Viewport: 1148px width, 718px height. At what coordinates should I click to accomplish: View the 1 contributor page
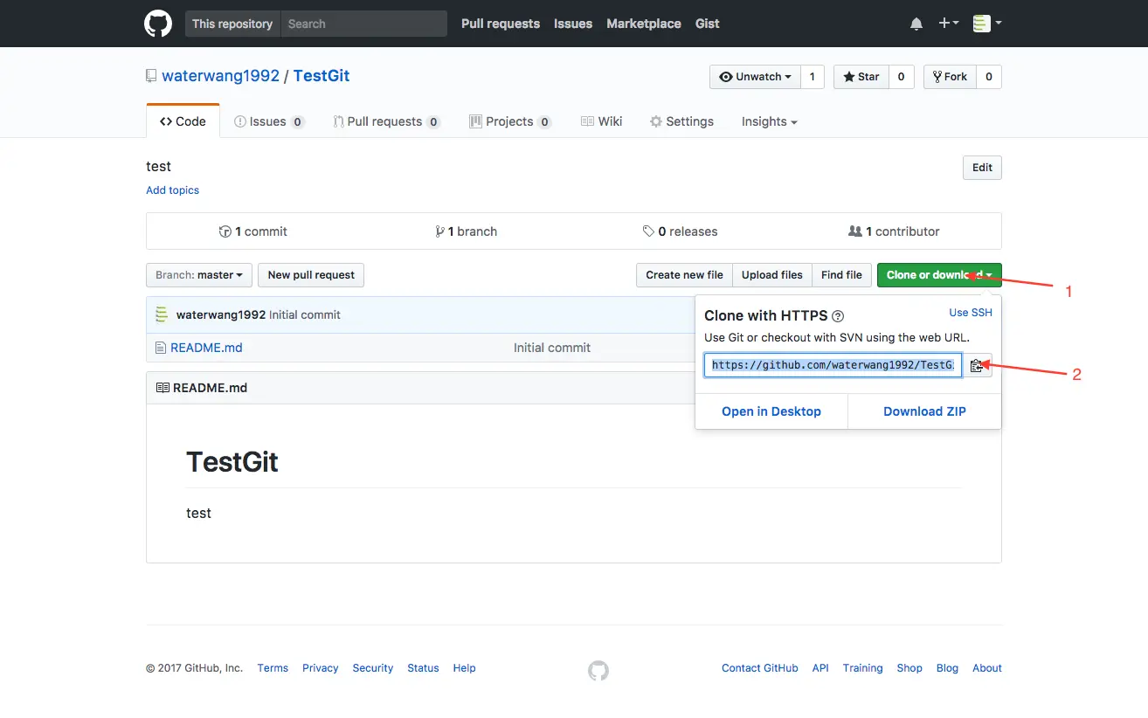point(894,231)
